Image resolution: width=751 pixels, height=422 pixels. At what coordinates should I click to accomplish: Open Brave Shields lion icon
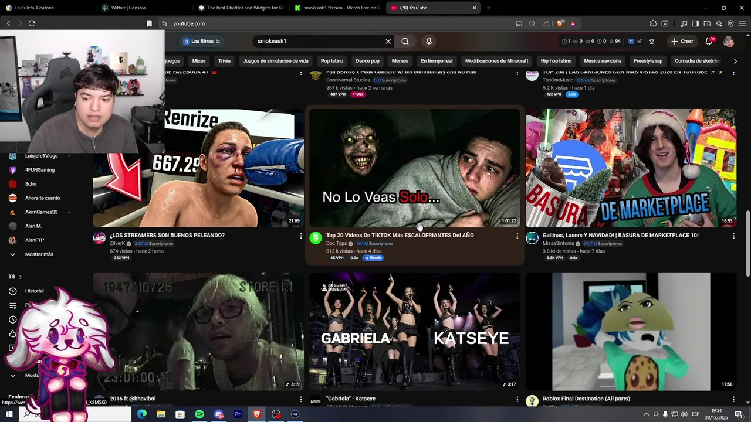pos(560,23)
